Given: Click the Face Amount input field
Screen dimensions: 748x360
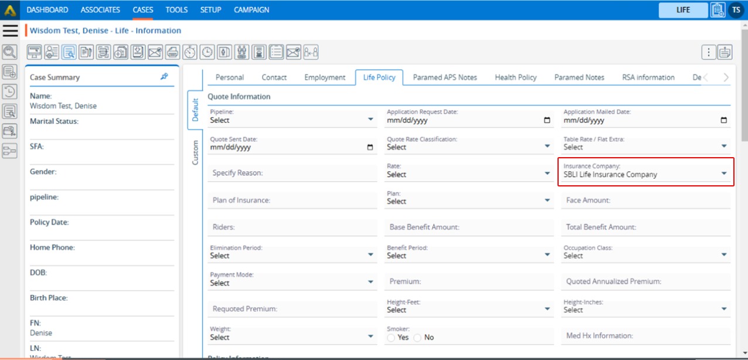Looking at the screenshot, I should (x=645, y=201).
